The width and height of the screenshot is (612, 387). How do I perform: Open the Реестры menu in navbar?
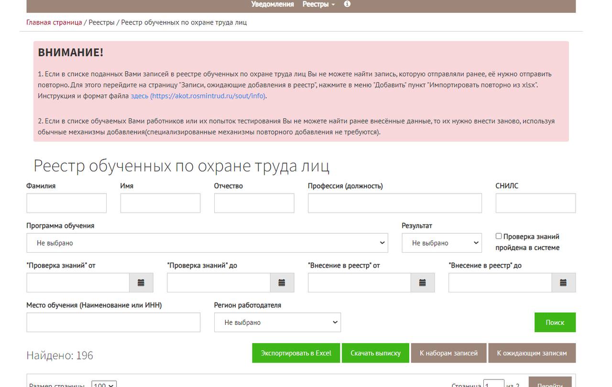(318, 4)
